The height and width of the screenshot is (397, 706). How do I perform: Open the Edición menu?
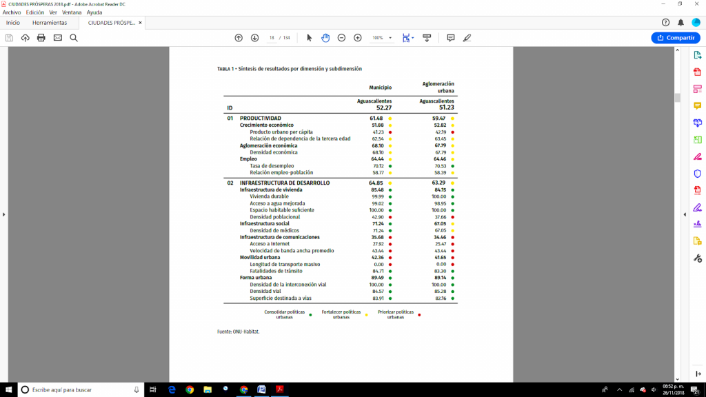pos(34,12)
